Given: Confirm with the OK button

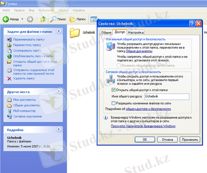Looking at the screenshot, I should [145, 140].
